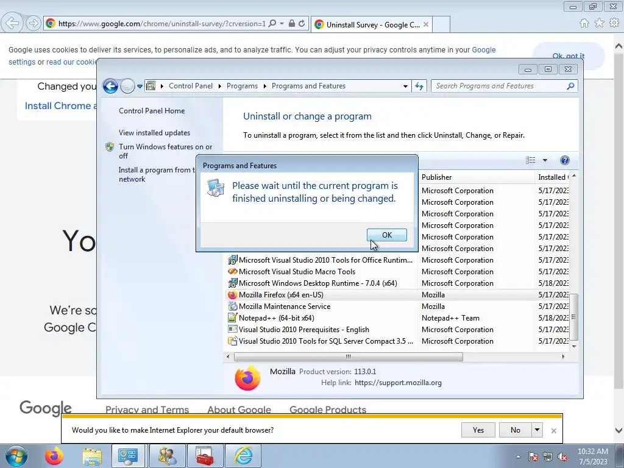Click the horizontal scrollbar in the program list
Viewport: 624px width, 468px height.
[348, 356]
